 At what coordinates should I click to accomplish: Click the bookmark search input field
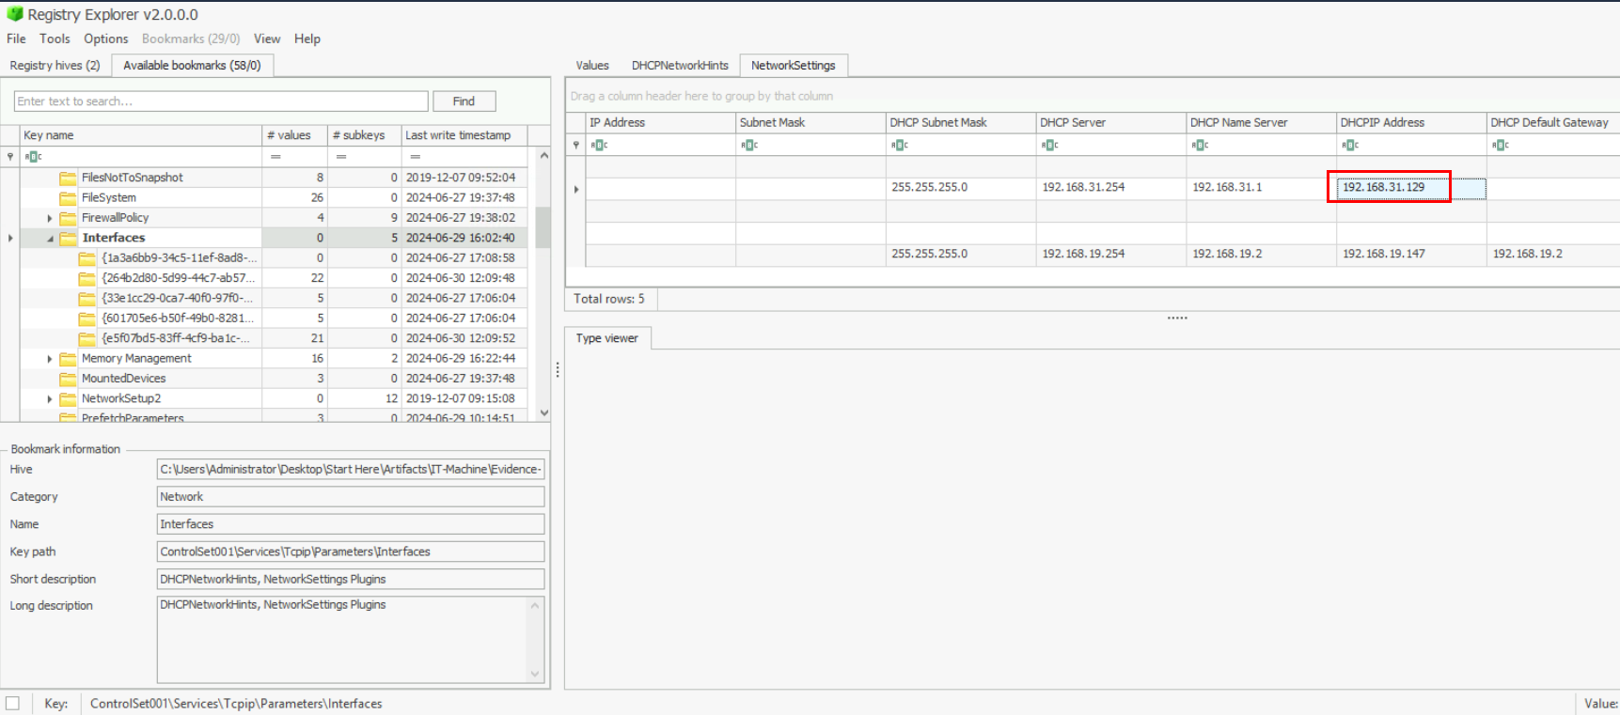click(221, 101)
